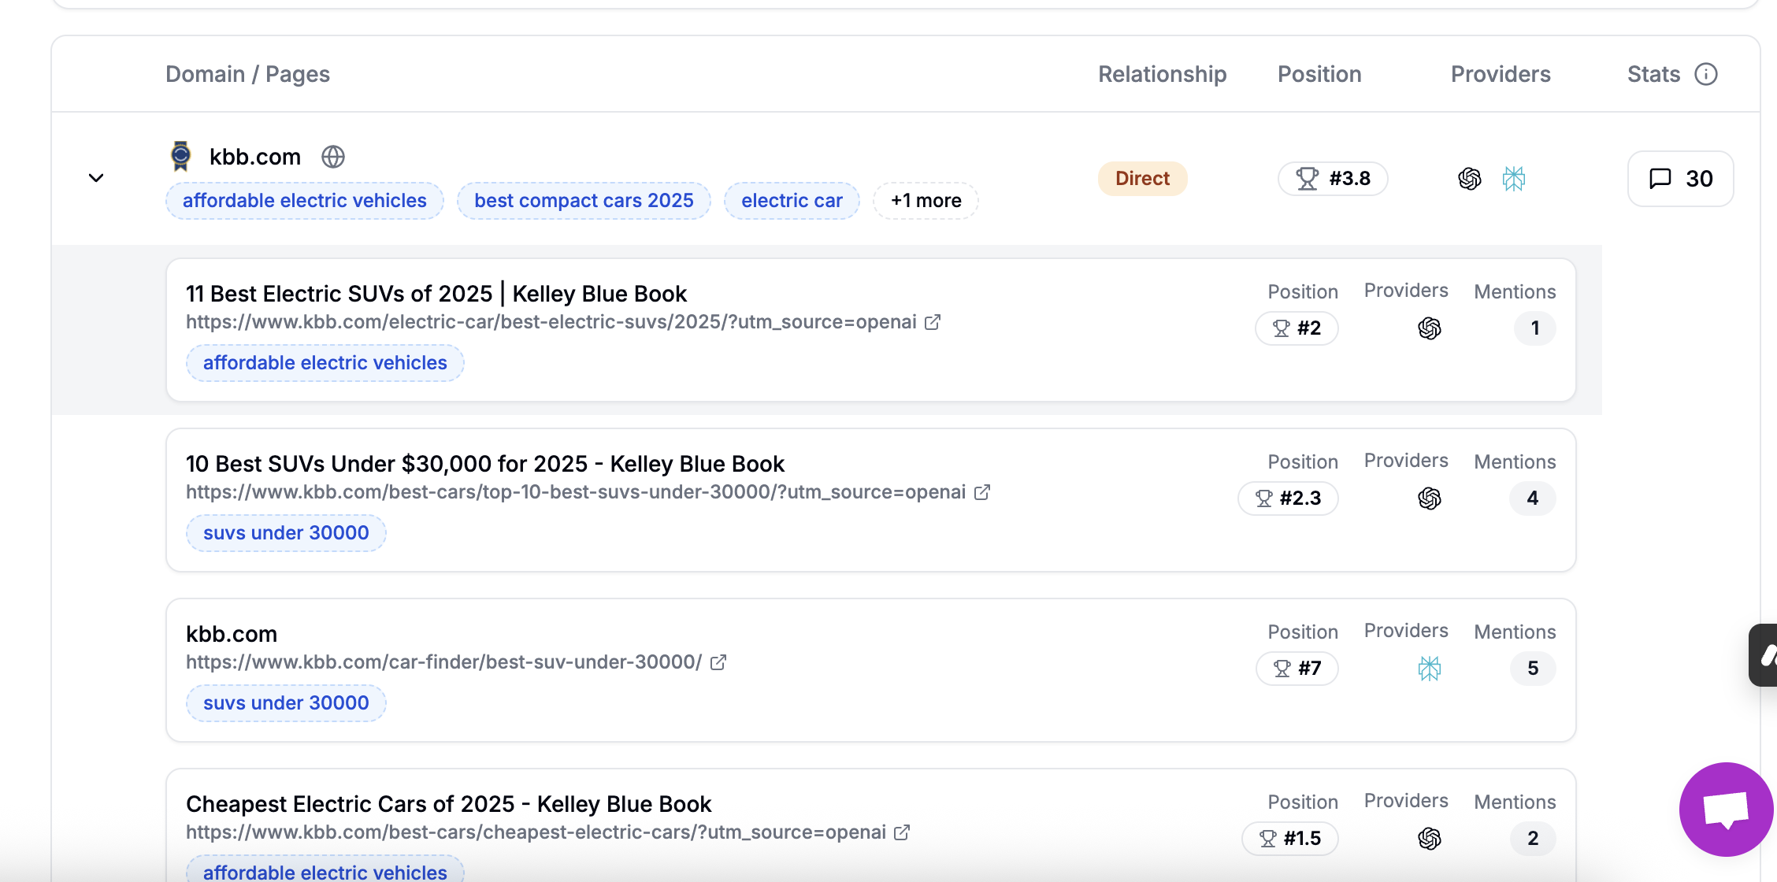
Task: Click the Stats info circle icon
Action: click(1706, 74)
